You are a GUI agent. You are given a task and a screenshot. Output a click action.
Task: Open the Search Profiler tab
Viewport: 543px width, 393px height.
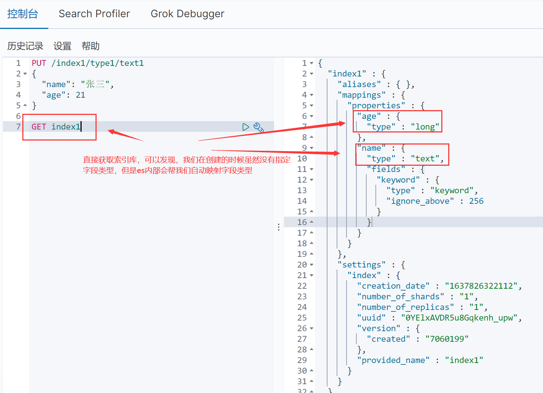[94, 14]
